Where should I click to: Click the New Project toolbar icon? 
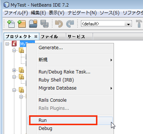[x=22, y=24]
